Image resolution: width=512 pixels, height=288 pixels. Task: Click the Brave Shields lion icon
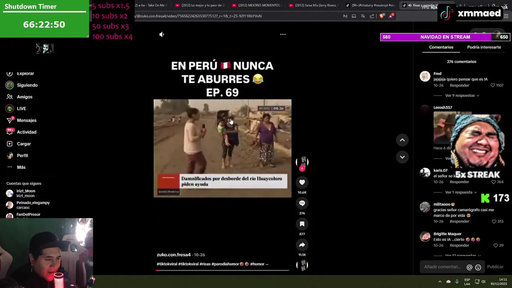382,16
